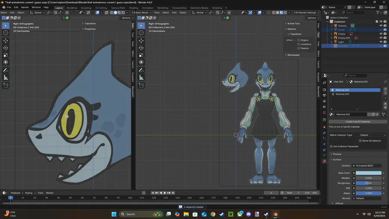389x219 pixels.
Task: Open the Render menu
Action: coord(25,7)
